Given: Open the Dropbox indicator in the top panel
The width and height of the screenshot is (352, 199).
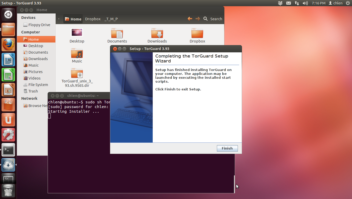Looking at the screenshot, I should (280, 3).
